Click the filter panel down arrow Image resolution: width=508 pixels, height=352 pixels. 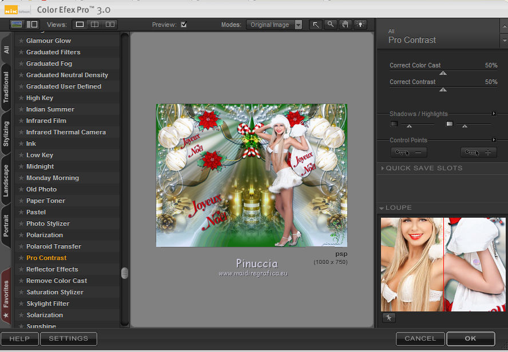(504, 41)
